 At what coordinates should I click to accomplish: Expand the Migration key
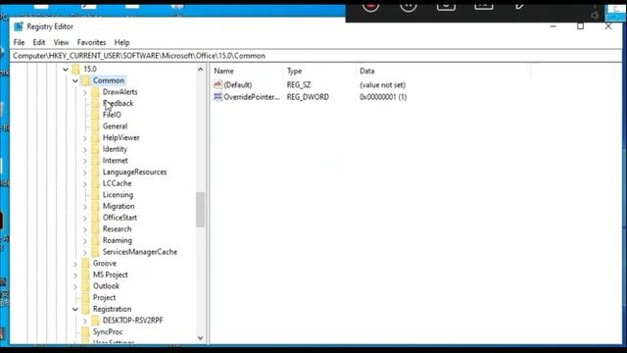tap(85, 207)
